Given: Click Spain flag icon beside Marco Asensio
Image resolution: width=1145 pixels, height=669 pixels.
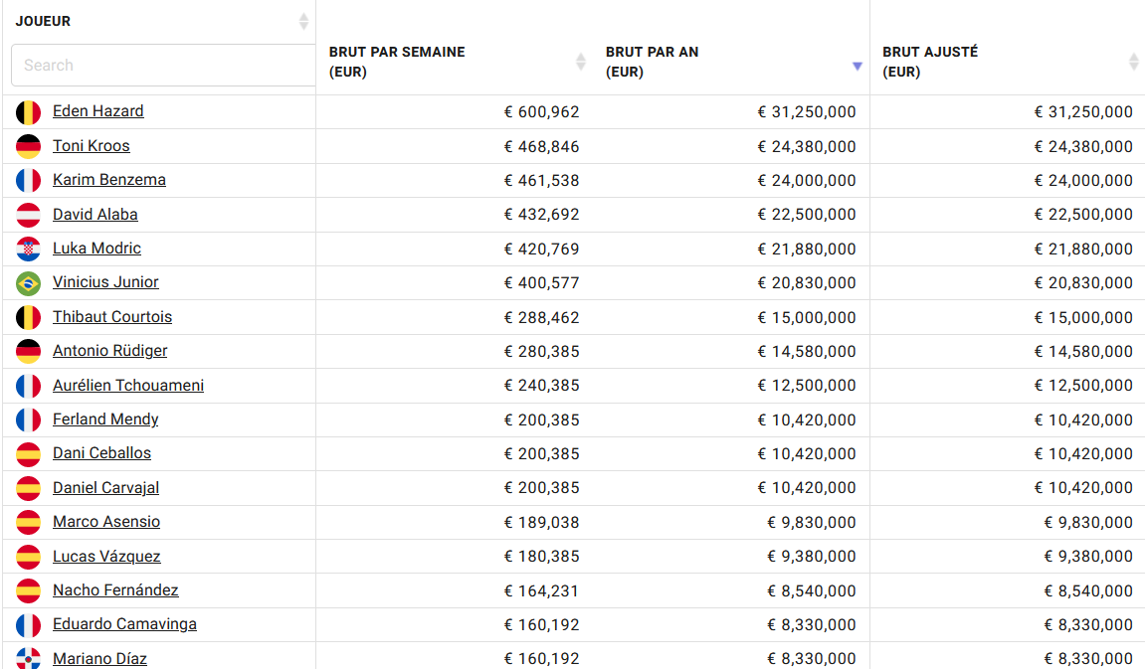Looking at the screenshot, I should pyautogui.click(x=29, y=522).
